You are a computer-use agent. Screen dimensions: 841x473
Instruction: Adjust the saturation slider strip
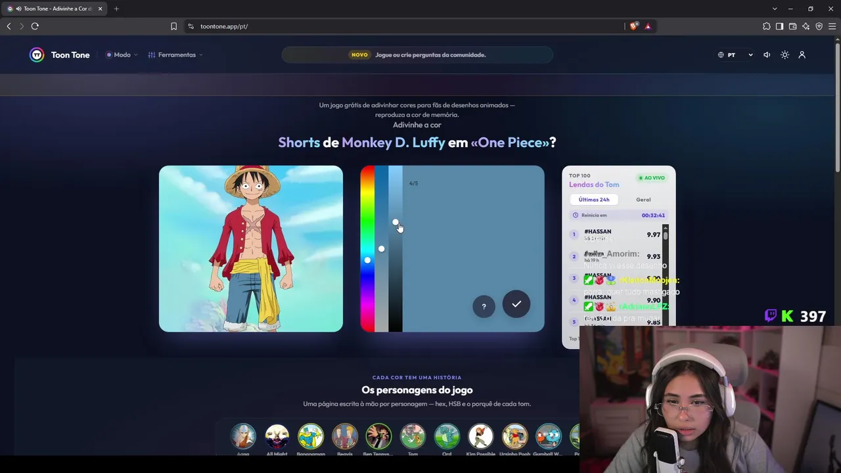(x=381, y=249)
